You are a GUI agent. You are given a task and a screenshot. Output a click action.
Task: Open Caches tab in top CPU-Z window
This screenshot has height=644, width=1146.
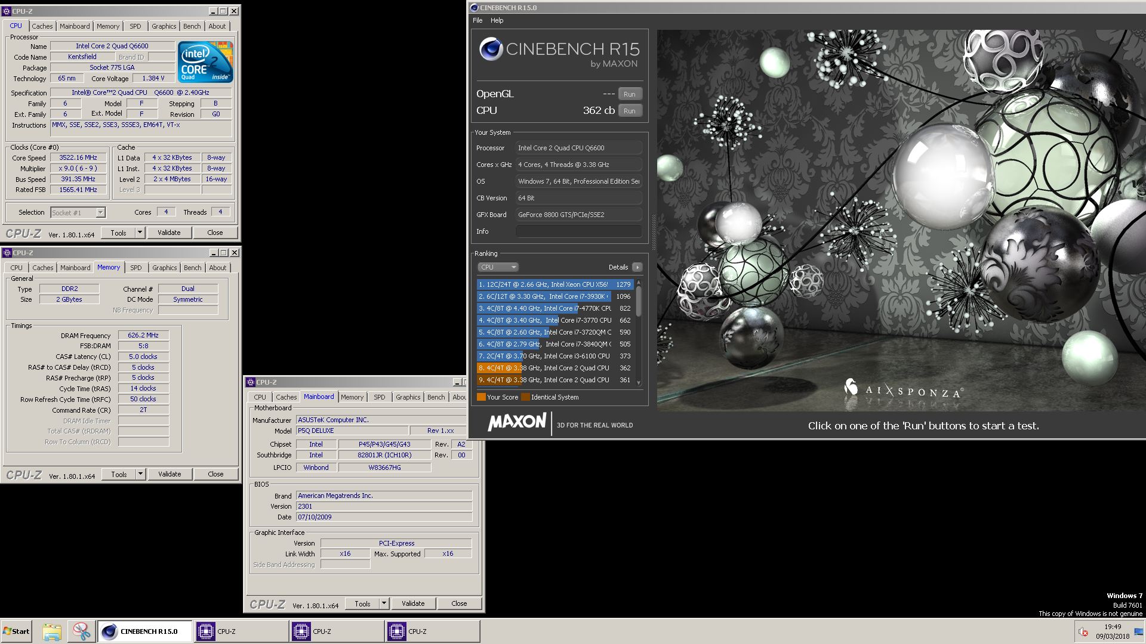(42, 26)
